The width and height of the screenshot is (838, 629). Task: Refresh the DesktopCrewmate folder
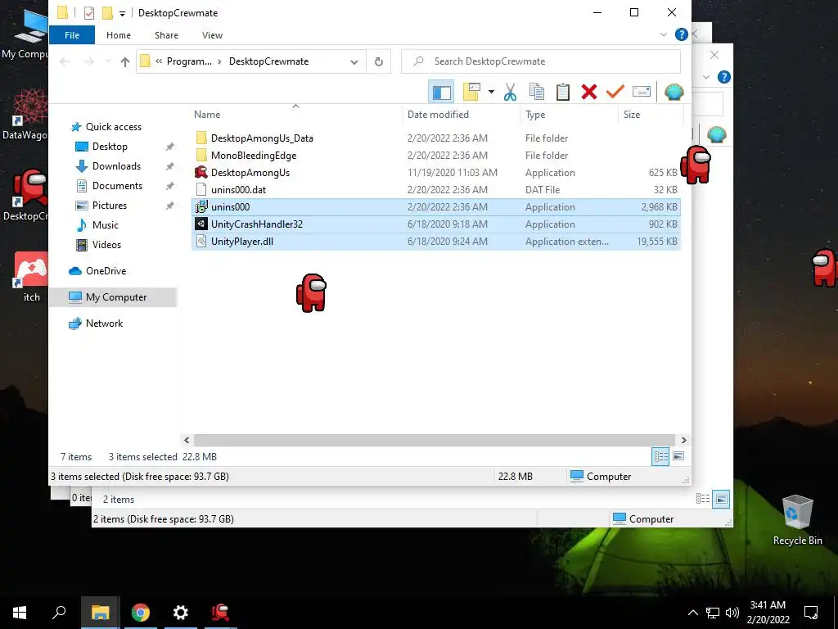[x=379, y=61]
